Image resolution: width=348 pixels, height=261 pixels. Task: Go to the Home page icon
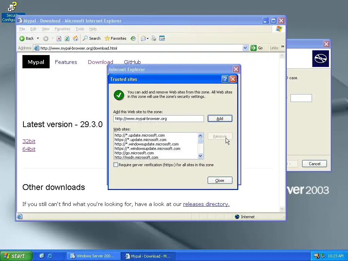(75, 38)
